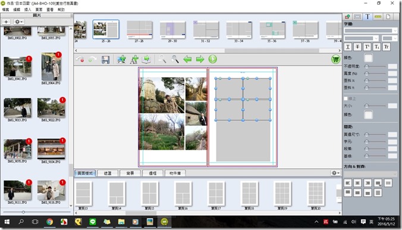Switch to the 背景 tab
Screen dimensions: 402x230
point(130,173)
